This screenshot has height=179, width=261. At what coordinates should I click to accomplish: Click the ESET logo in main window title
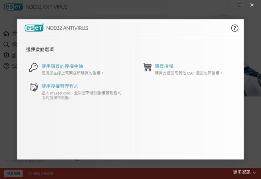point(13,7)
